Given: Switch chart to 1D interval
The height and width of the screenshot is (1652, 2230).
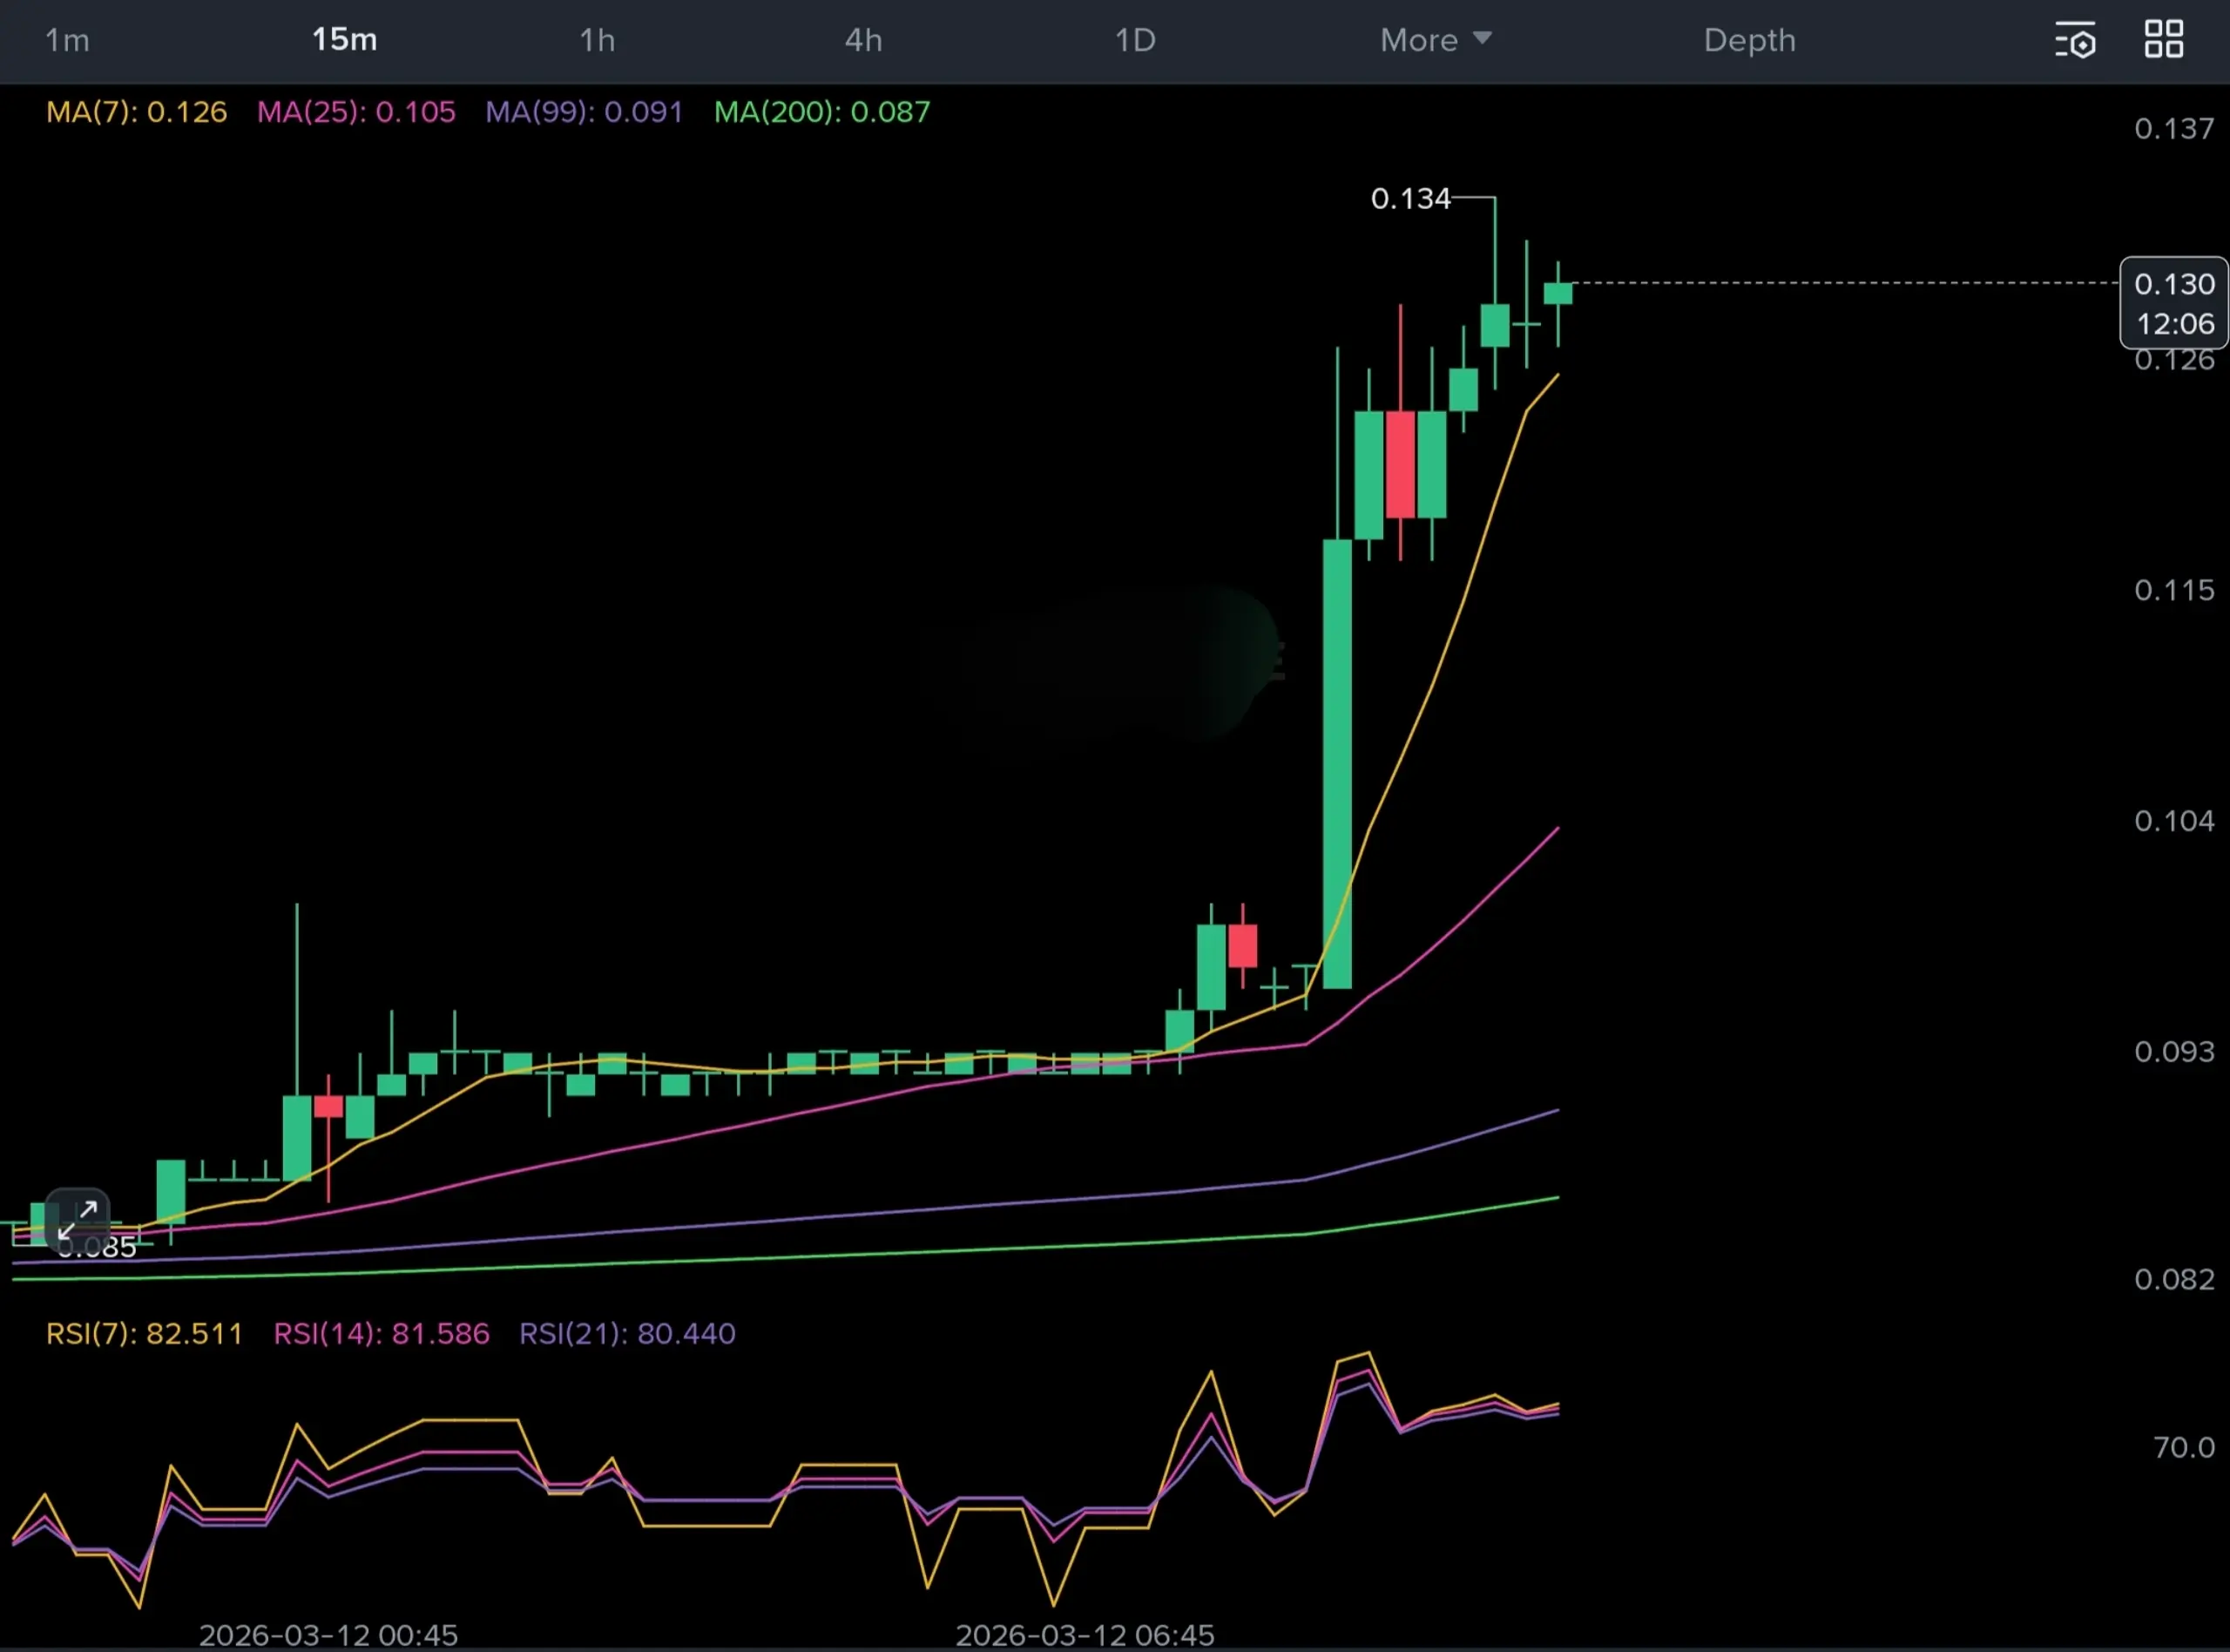Looking at the screenshot, I should coord(1134,40).
